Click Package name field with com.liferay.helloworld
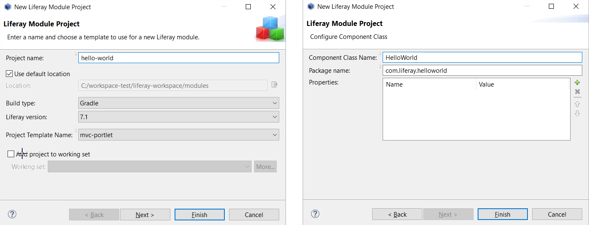Image resolution: width=589 pixels, height=225 pixels. point(482,70)
